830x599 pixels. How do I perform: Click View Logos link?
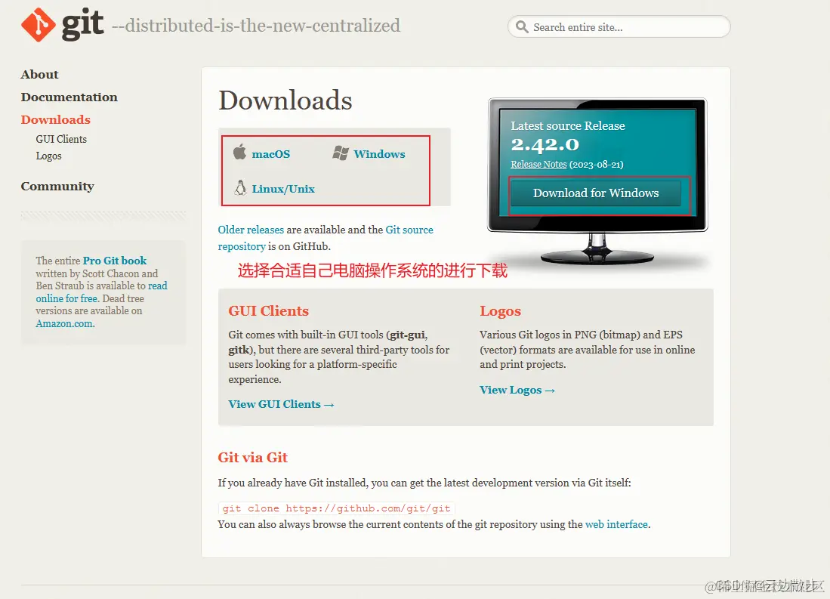pos(517,390)
